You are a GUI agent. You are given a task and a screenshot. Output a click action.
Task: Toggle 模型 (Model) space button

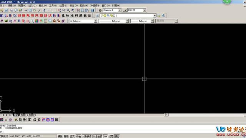pos(117,136)
